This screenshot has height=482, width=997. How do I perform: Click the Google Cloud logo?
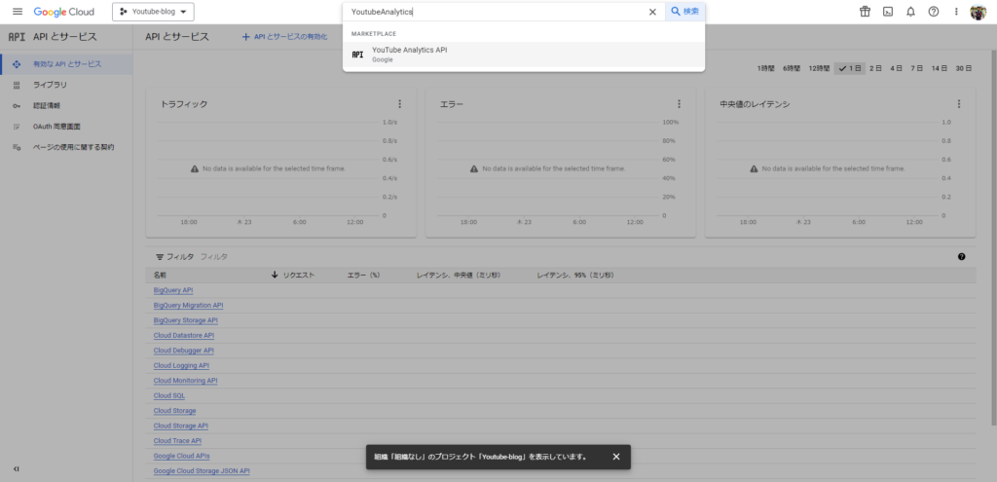coord(63,12)
